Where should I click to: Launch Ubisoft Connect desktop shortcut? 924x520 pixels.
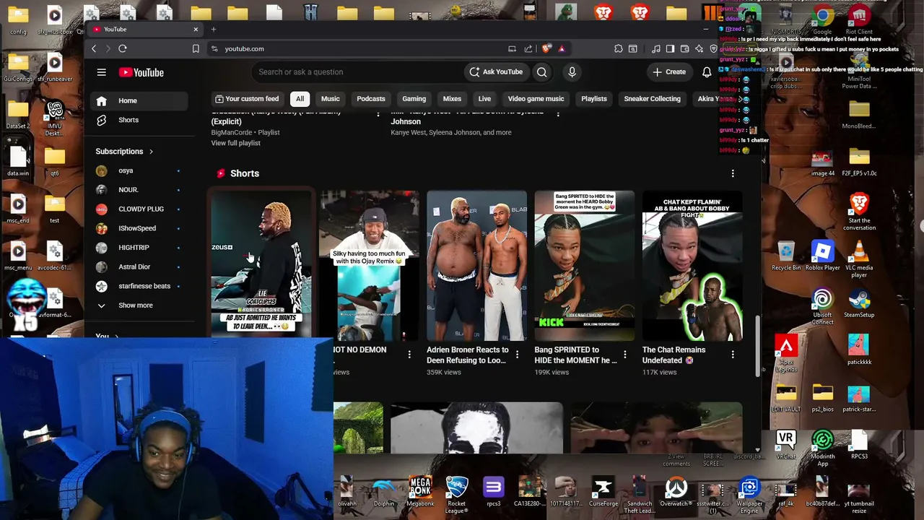(822, 307)
